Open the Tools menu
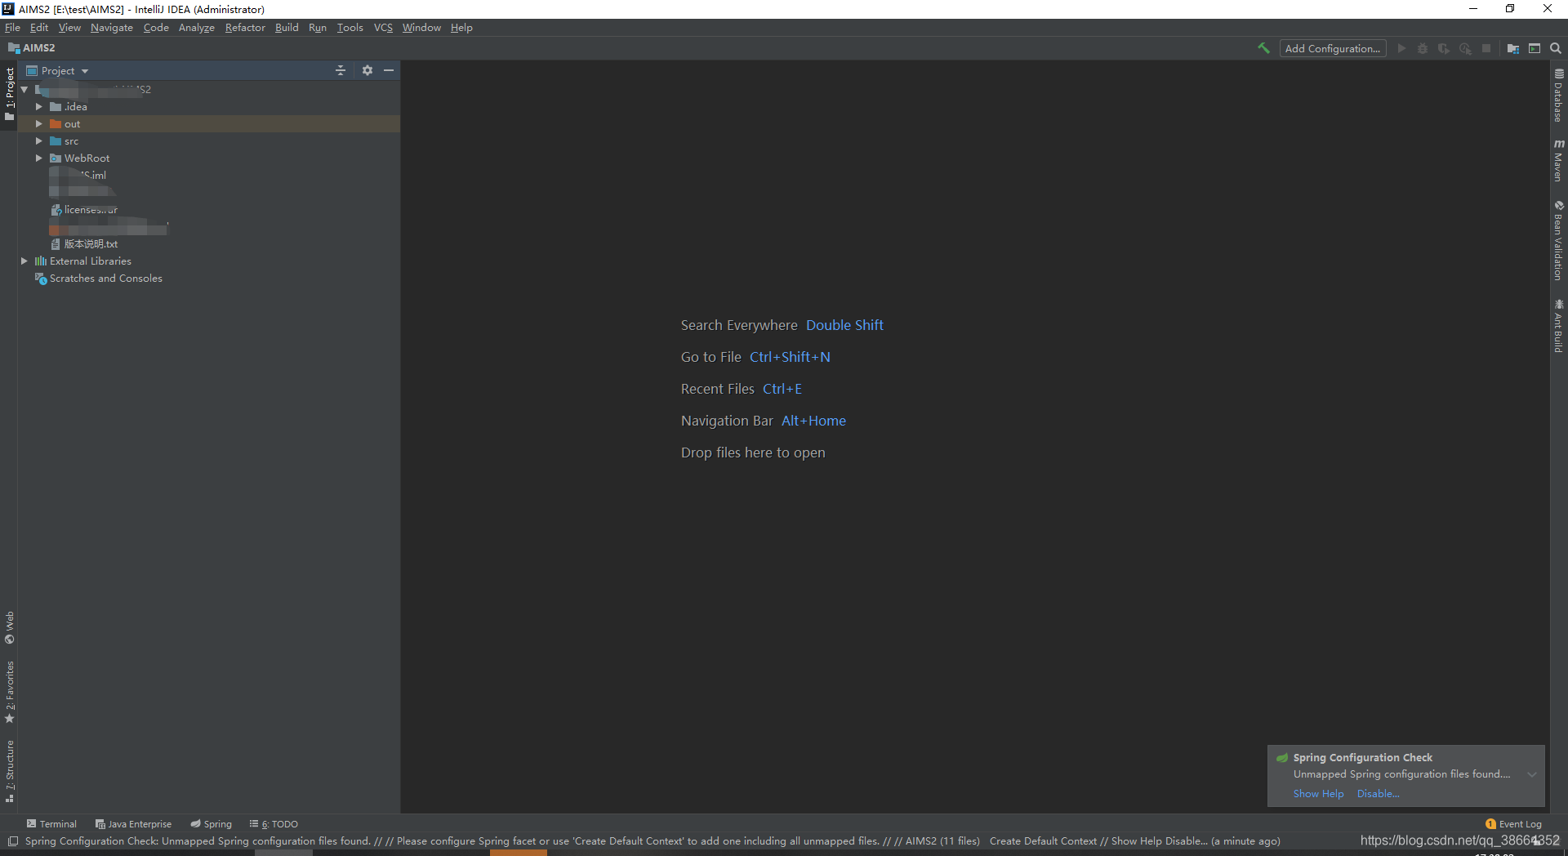1568x856 pixels. point(350,27)
